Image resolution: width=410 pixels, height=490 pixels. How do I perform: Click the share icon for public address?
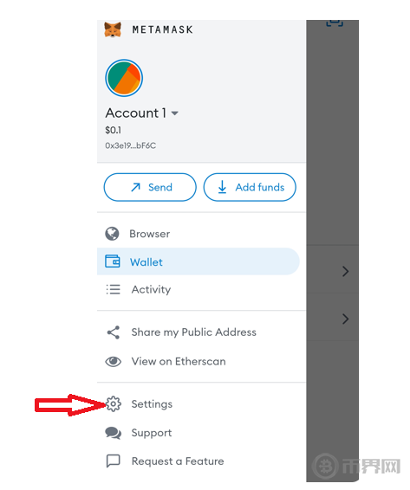114,332
